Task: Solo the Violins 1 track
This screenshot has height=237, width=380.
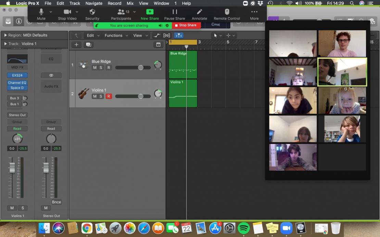Action: coord(101,96)
